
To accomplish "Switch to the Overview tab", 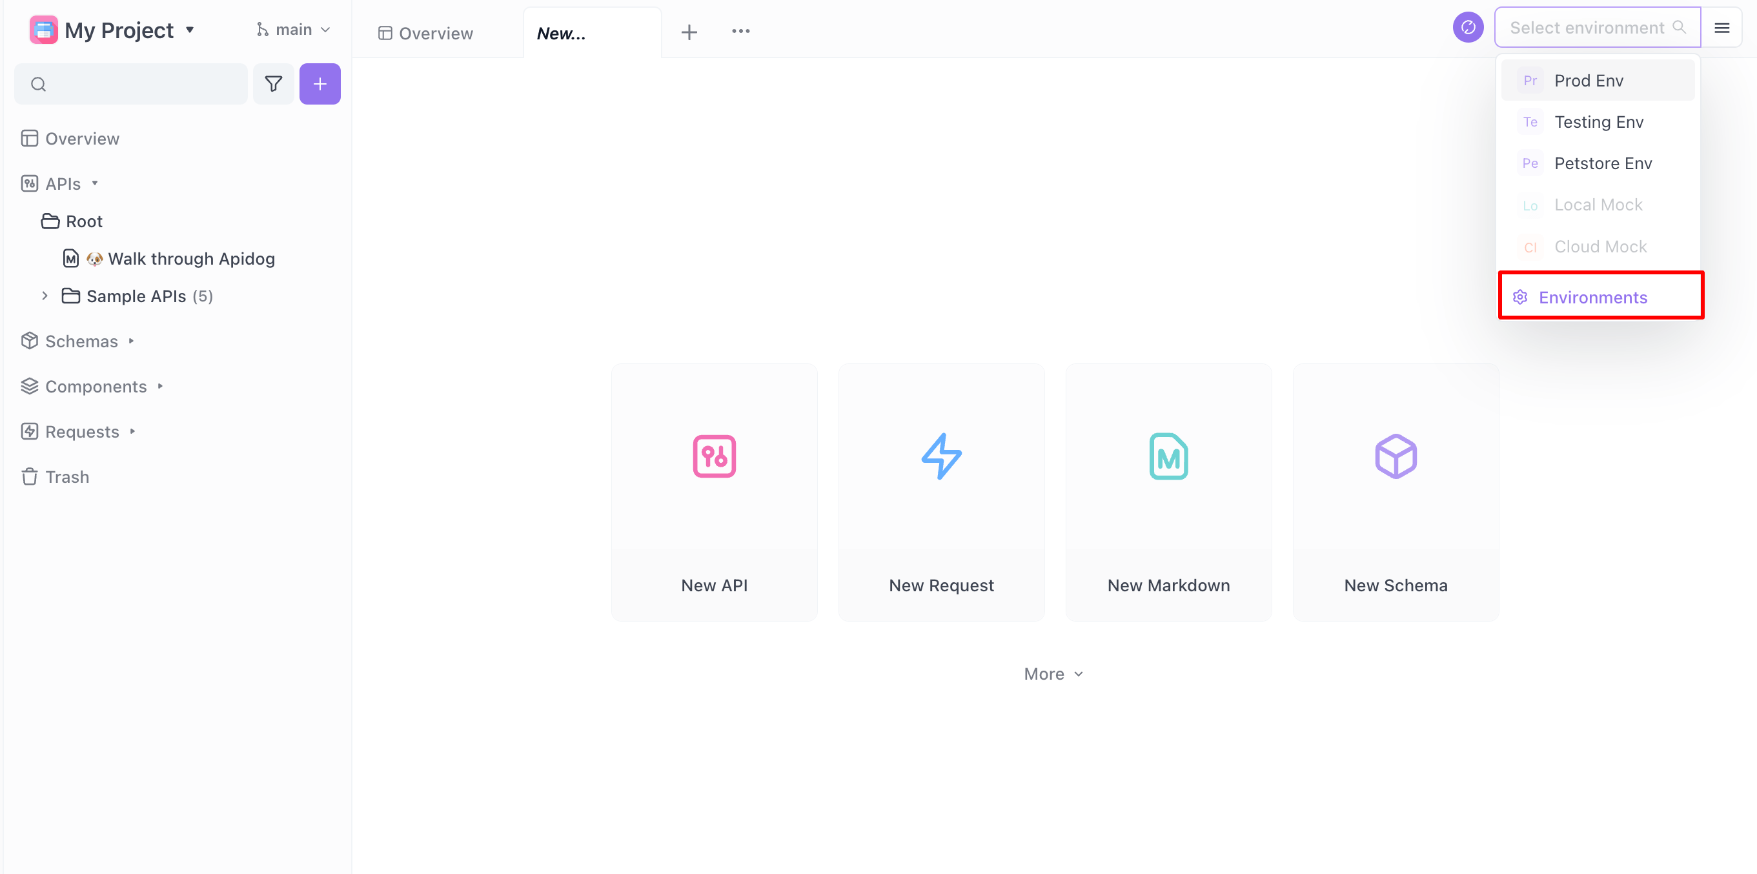I will click(436, 32).
